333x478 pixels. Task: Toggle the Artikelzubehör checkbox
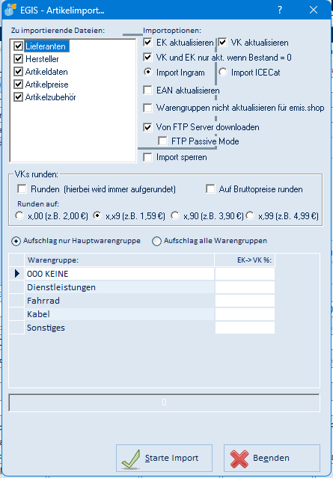19,97
